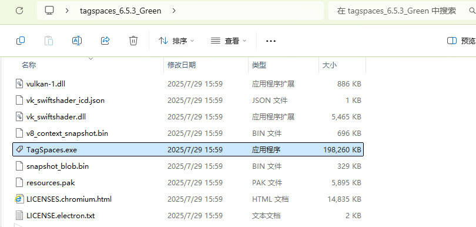476x227 pixels.
Task: Click the vk_swiftshader.dll file icon
Action: click(19, 116)
